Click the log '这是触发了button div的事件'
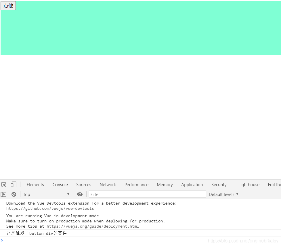 [37, 233]
